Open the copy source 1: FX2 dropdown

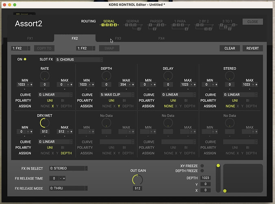click(21, 49)
